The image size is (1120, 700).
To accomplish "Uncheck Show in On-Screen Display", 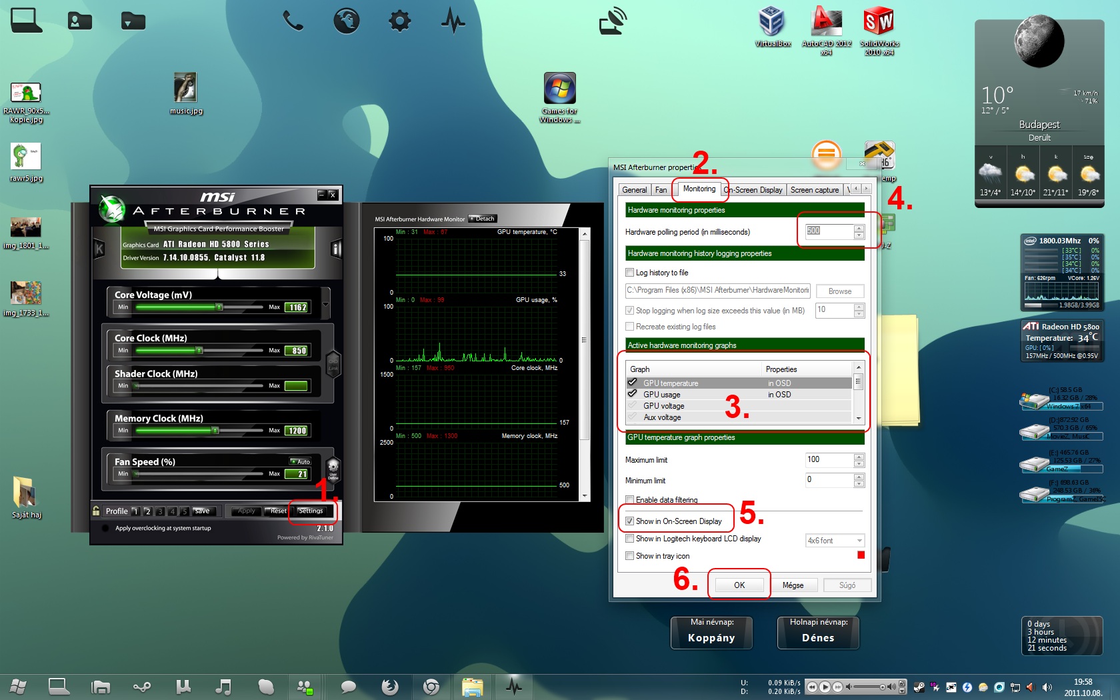I will click(x=629, y=521).
